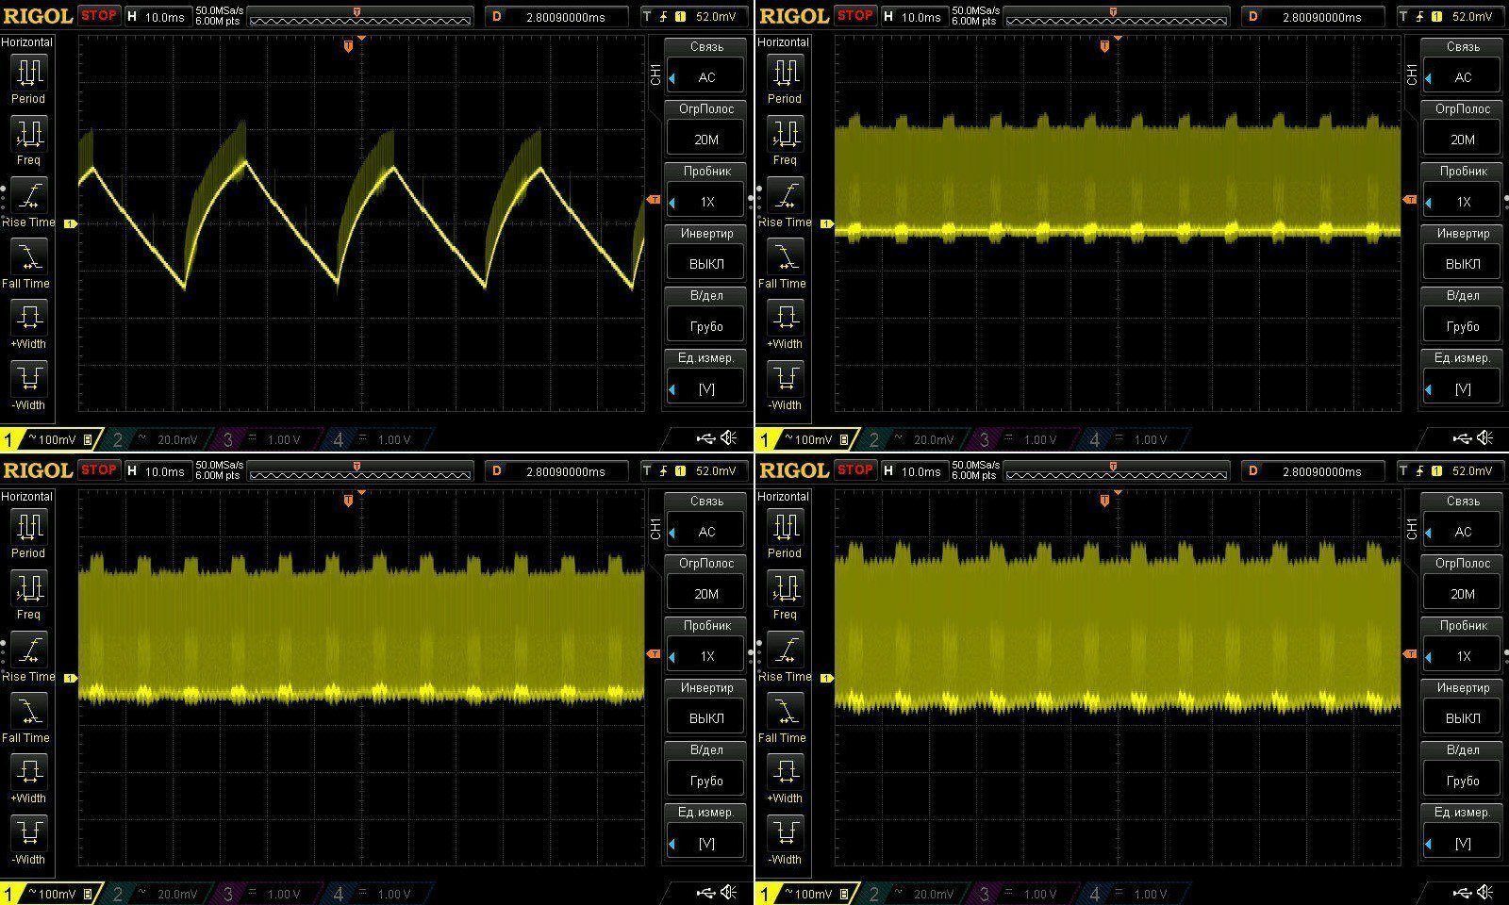Click the USB icon in bottom-right scope
Image resolution: width=1509 pixels, height=905 pixels.
(1462, 892)
